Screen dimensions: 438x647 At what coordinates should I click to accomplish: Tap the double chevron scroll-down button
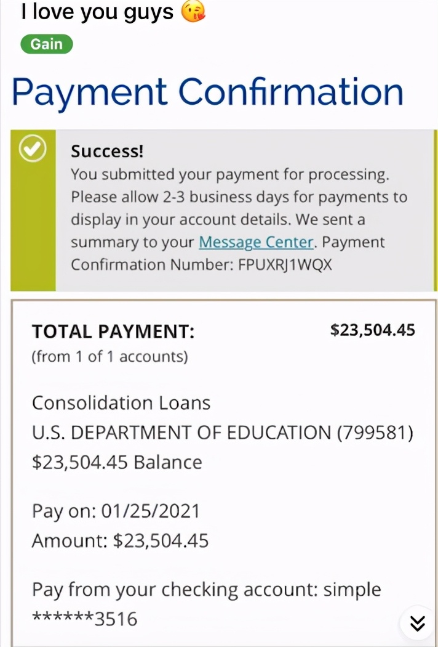[418, 624]
